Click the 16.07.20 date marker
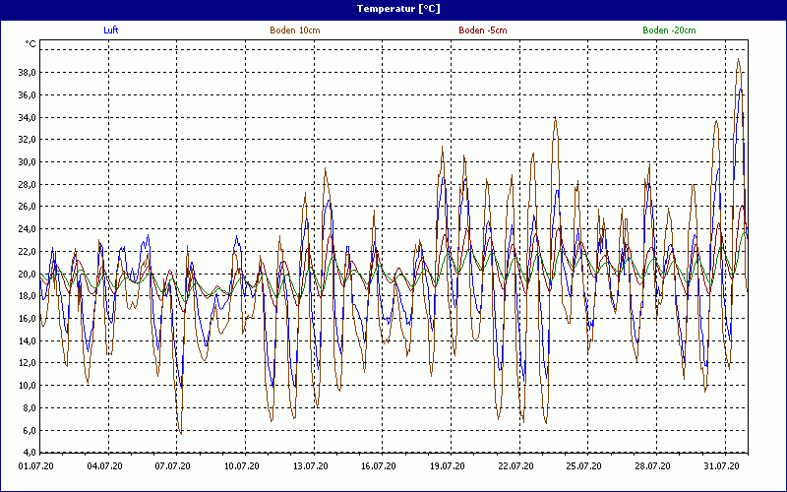The width and height of the screenshot is (787, 492). pos(378,466)
